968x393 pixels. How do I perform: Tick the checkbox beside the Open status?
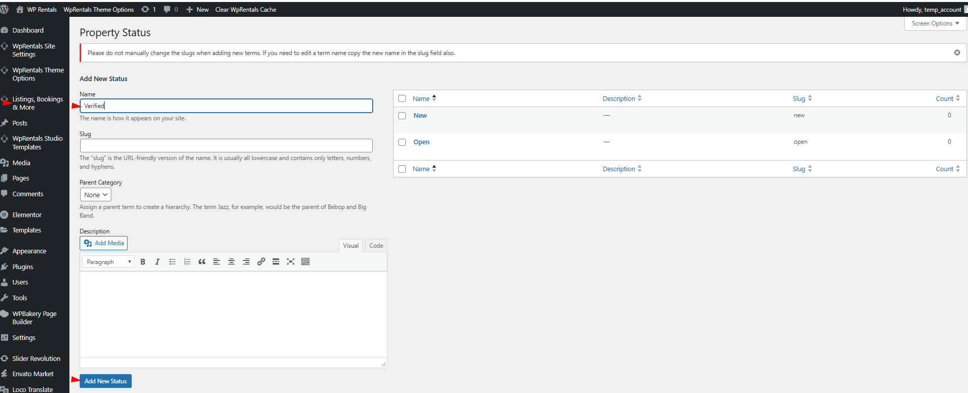(402, 142)
